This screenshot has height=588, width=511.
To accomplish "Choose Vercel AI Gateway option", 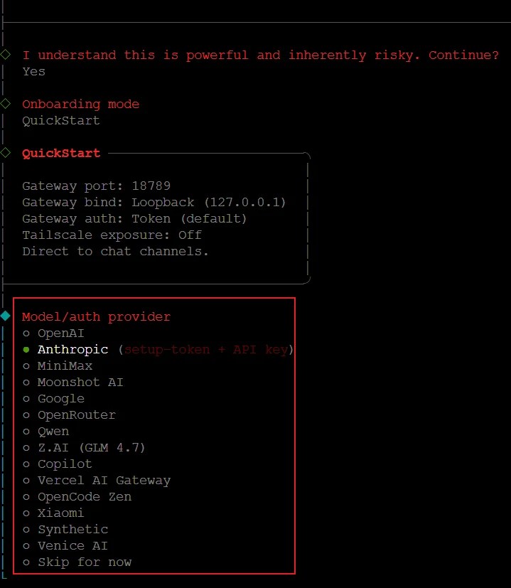I will tap(104, 480).
